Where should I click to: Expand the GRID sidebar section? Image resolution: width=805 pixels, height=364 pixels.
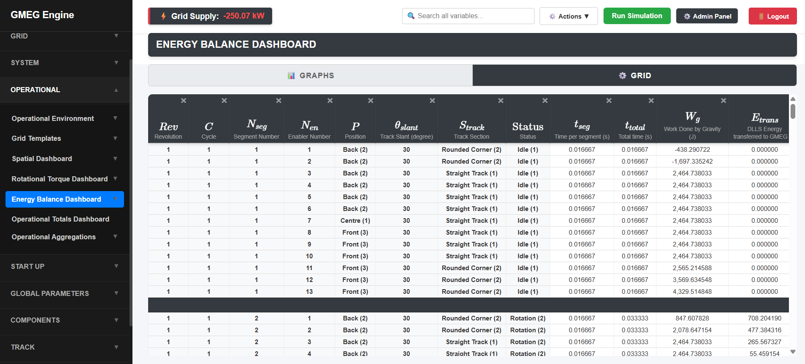pyautogui.click(x=65, y=36)
